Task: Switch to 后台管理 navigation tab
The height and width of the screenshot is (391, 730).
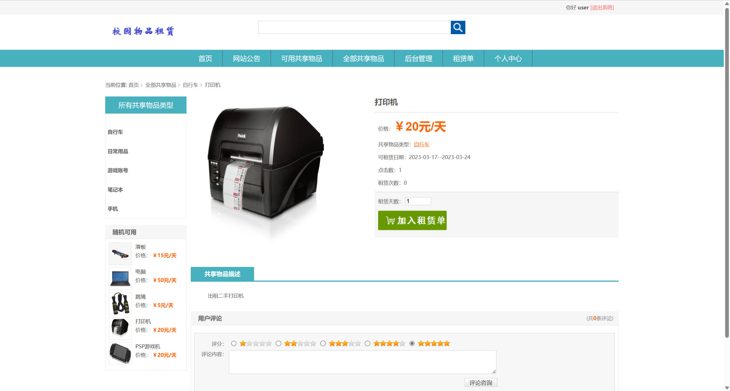Action: pos(419,58)
